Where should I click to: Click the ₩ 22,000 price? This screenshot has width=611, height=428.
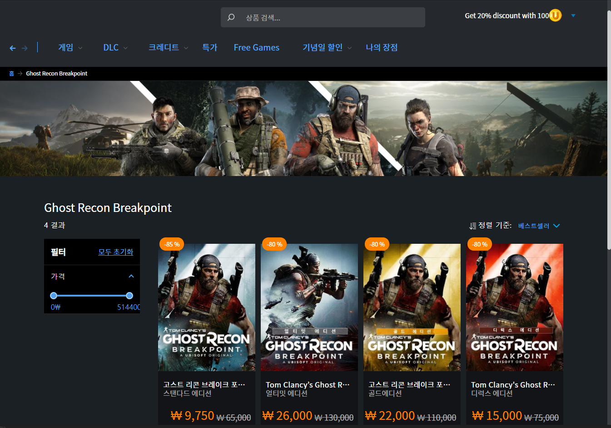390,415
